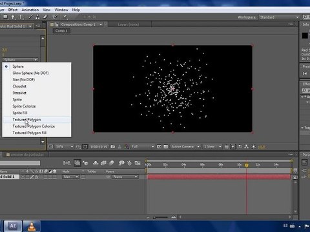Select the Rectangle shape tool
310x232 pixels.
5,17
